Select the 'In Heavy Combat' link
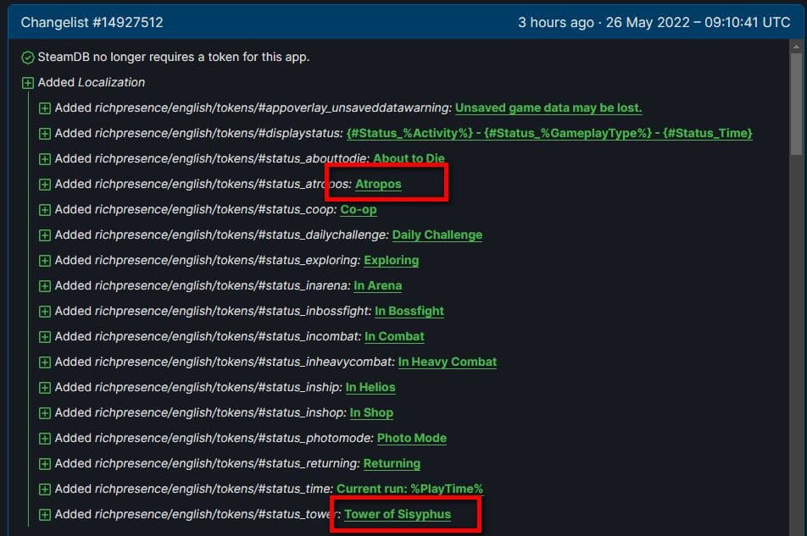The width and height of the screenshot is (807, 536). [448, 362]
